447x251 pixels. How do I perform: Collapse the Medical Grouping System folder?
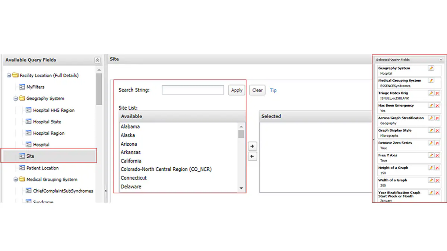point(16,180)
